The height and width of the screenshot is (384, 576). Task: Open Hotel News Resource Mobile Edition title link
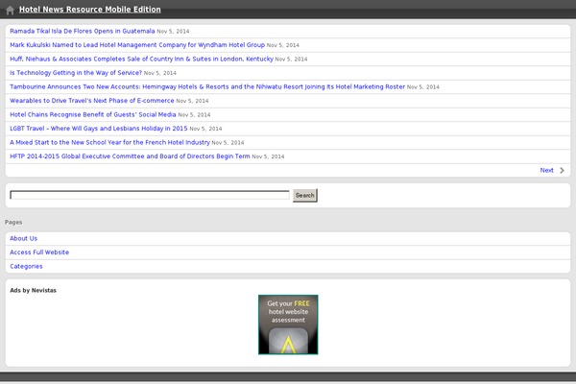point(90,10)
